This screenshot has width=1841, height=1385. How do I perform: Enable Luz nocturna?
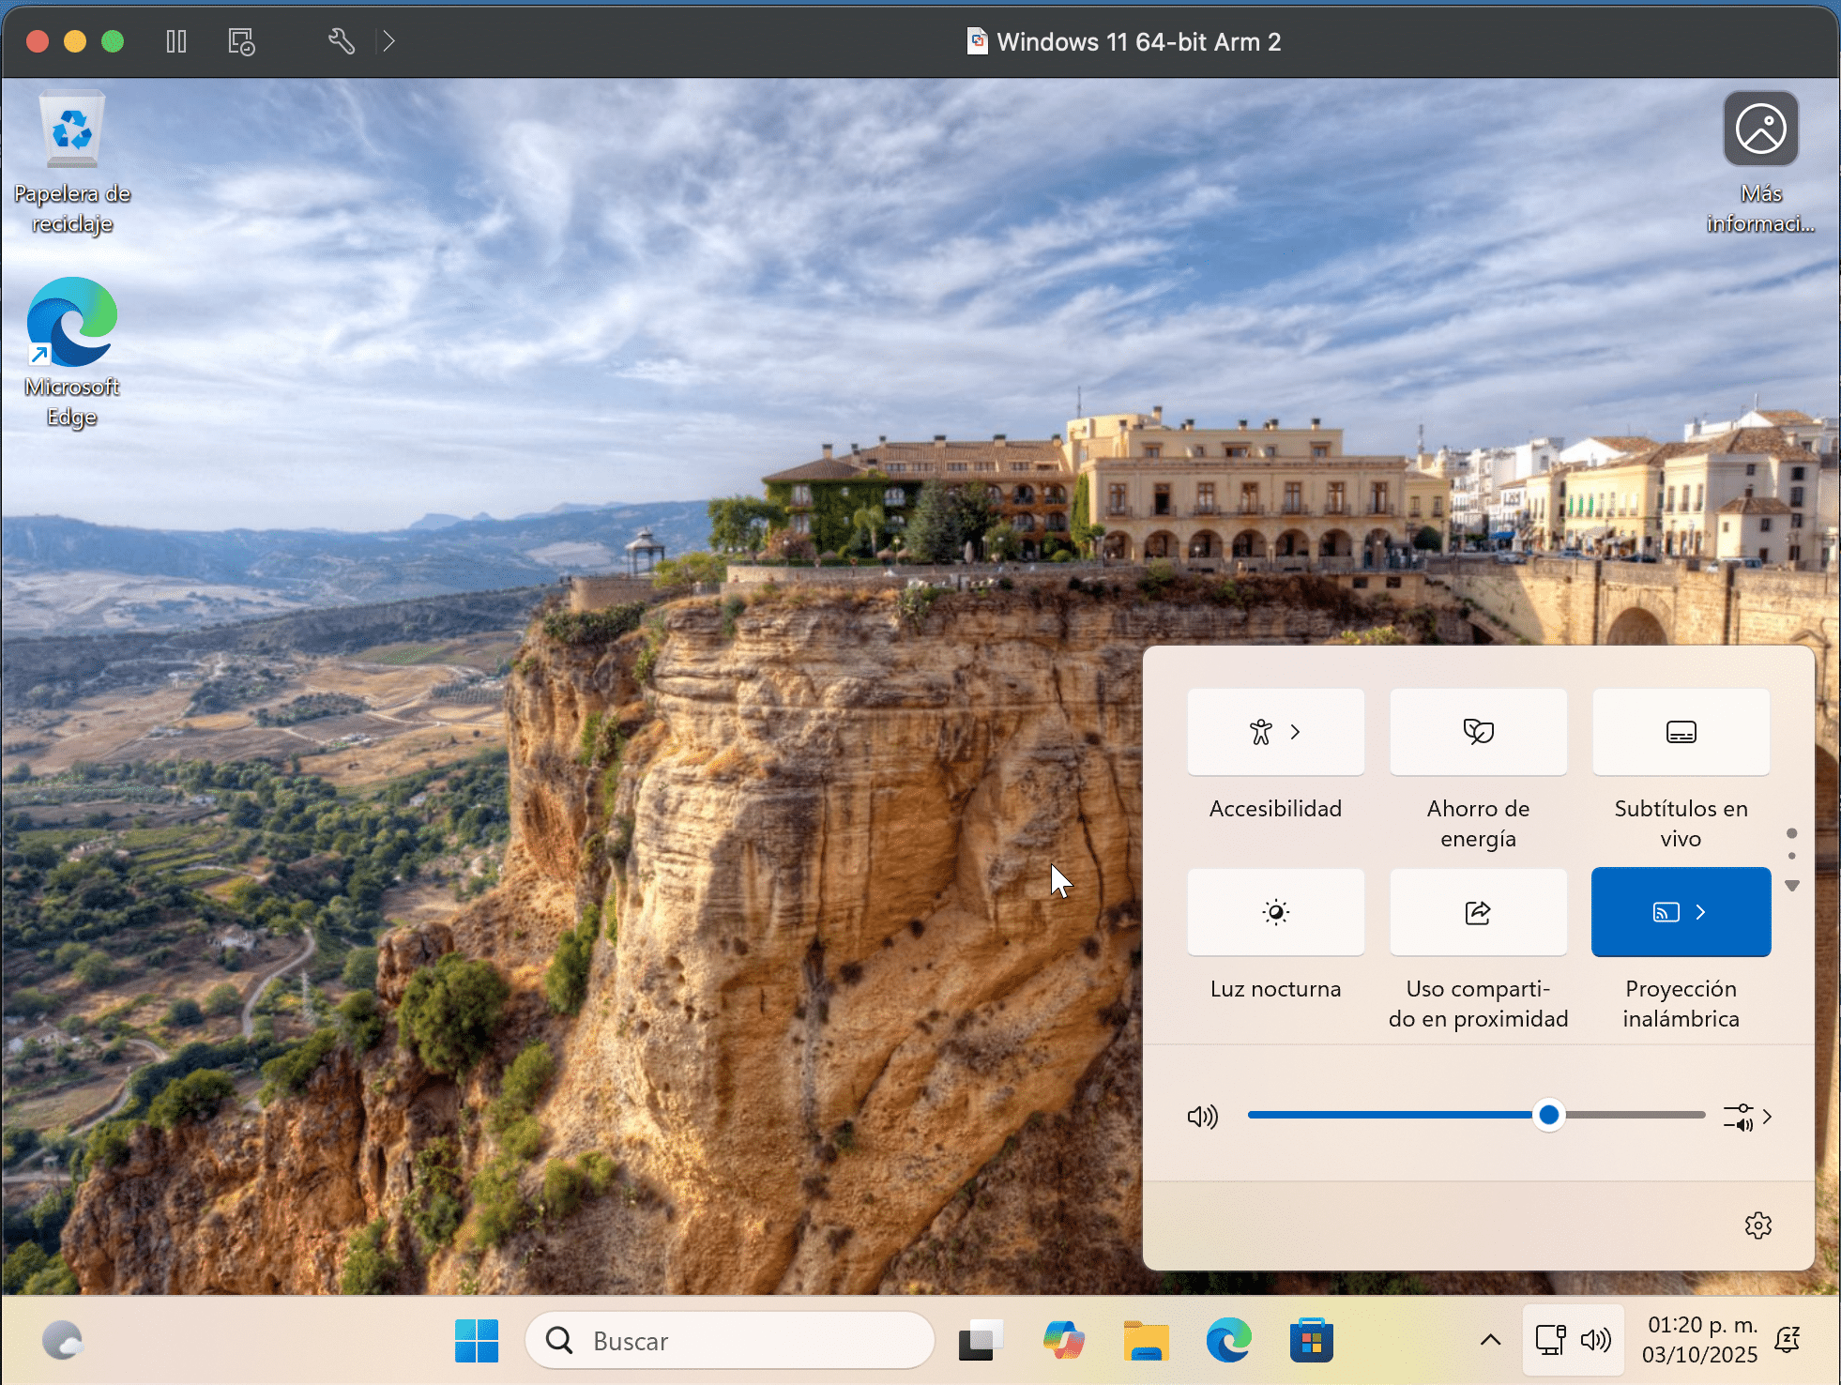point(1275,912)
